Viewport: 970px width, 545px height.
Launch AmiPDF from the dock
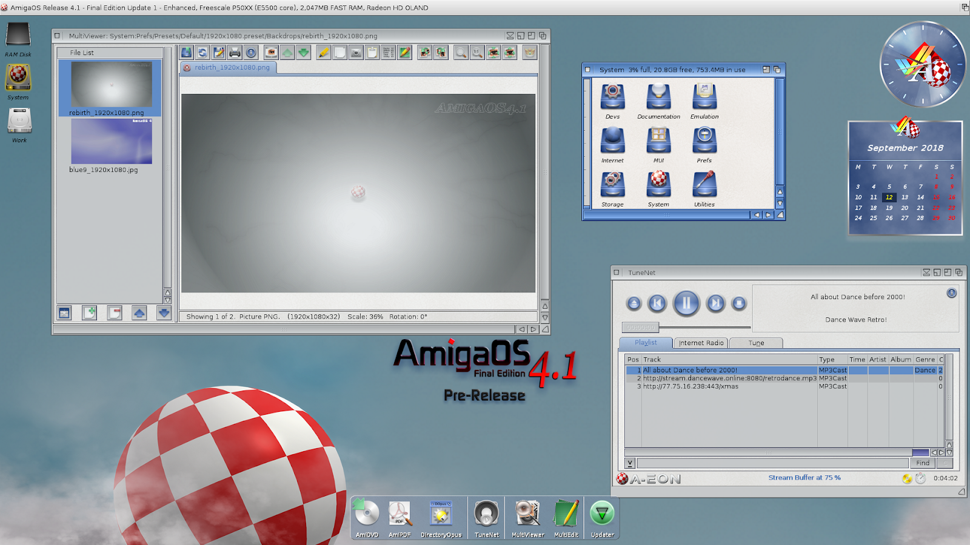click(400, 518)
